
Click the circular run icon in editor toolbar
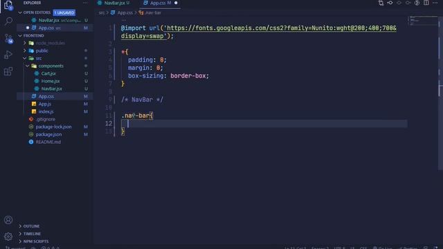pos(417,3)
